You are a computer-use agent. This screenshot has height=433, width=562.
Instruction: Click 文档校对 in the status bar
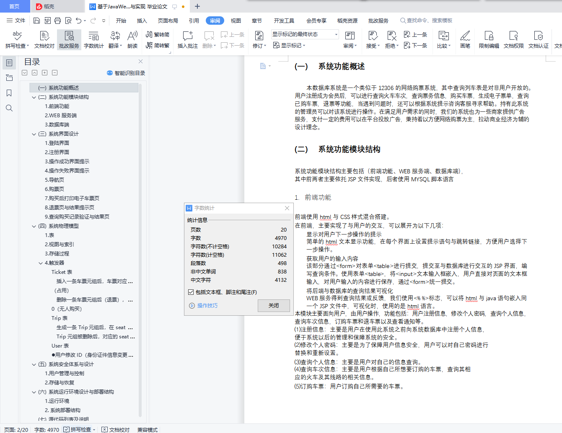click(116, 430)
